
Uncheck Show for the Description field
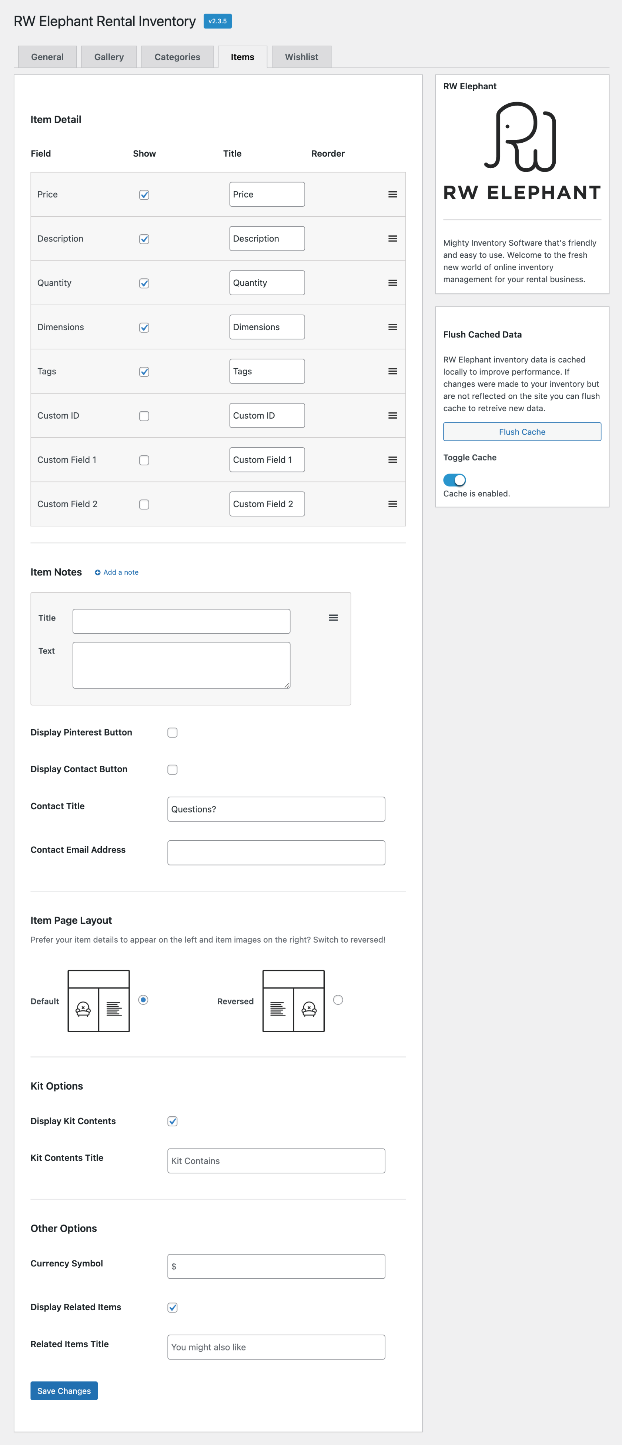pyautogui.click(x=144, y=239)
